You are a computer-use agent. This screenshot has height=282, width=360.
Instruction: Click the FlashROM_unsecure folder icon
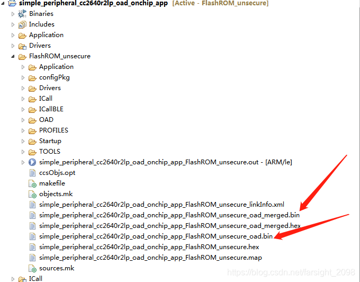(22, 57)
